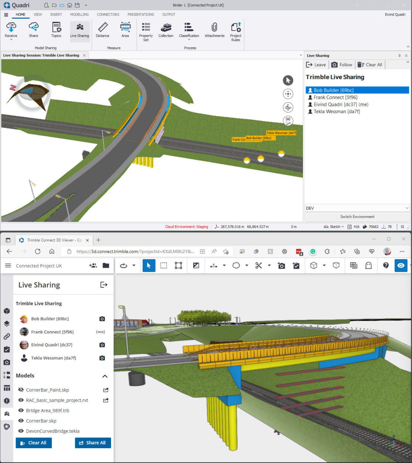Image resolution: width=412 pixels, height=463 pixels.
Task: Open the settings gear in Trimble Connect sidebar
Action: pyautogui.click(x=7, y=401)
